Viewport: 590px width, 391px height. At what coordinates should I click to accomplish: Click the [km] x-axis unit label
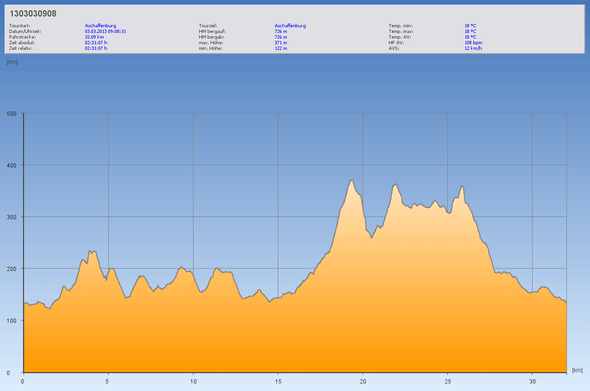[577, 370]
